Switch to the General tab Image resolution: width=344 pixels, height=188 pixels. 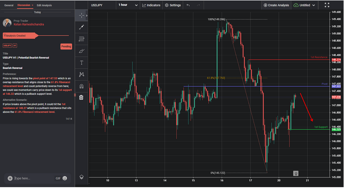[x=9, y=5]
